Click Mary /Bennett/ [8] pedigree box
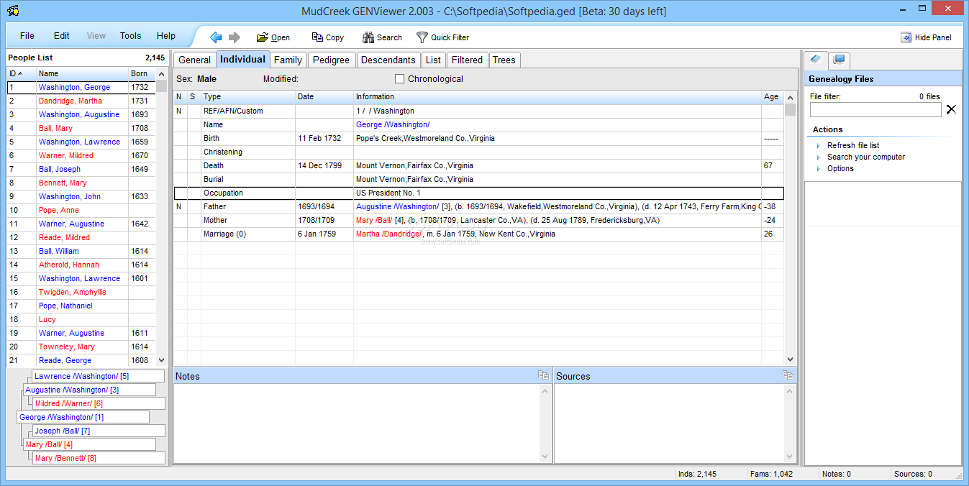The width and height of the screenshot is (969, 486). [99, 458]
